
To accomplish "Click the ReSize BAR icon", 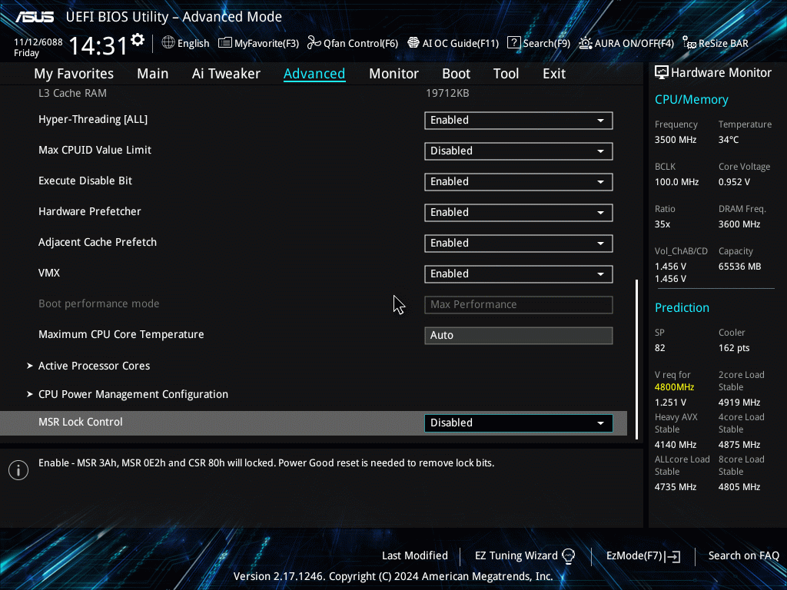I will coord(689,43).
